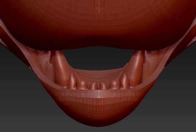Click the rounded tooth beside right fang
Screen dimensions: 196x132
coord(114,84)
